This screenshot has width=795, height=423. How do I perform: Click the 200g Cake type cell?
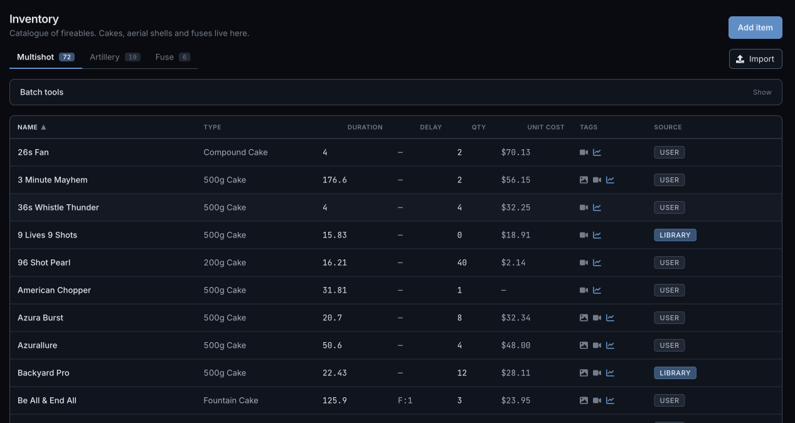pos(225,263)
